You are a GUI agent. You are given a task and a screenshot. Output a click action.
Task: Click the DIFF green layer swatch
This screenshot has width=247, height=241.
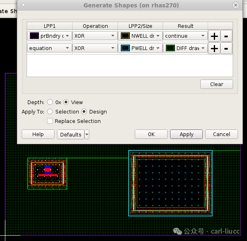click(170, 48)
